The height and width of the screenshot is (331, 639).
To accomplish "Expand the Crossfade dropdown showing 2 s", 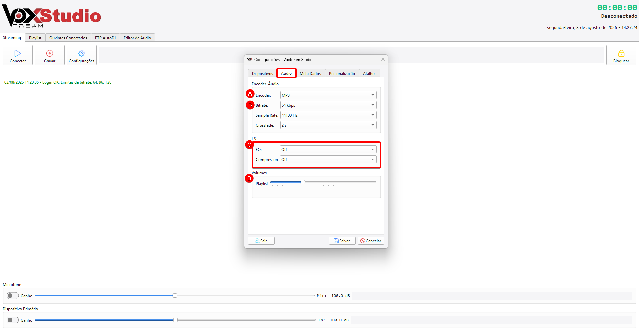I will [x=328, y=125].
